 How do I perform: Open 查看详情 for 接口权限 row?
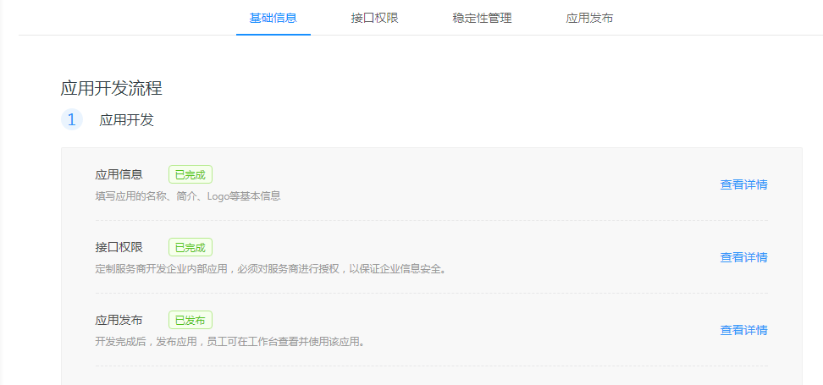[x=743, y=257]
